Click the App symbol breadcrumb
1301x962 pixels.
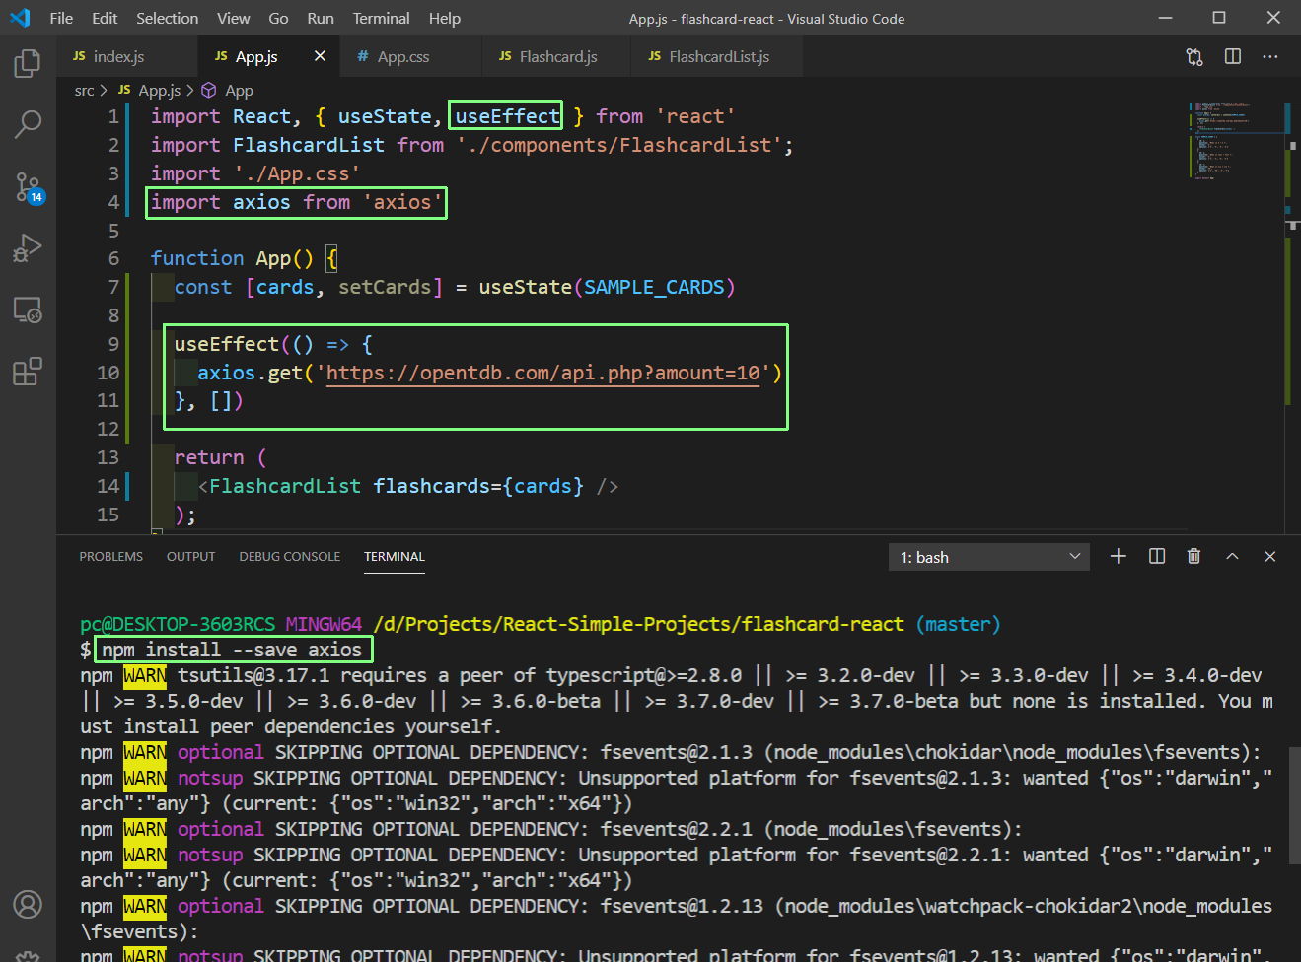click(x=239, y=91)
